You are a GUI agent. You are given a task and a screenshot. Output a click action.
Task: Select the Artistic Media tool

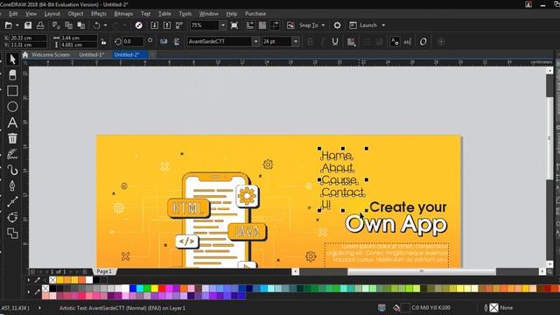click(x=12, y=154)
